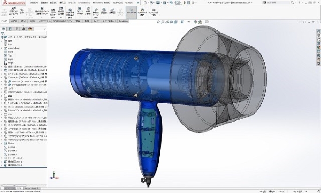This screenshot has width=321, height=193.
Task: Open the DisplayManager color sphere tab
Action: click(30, 29)
